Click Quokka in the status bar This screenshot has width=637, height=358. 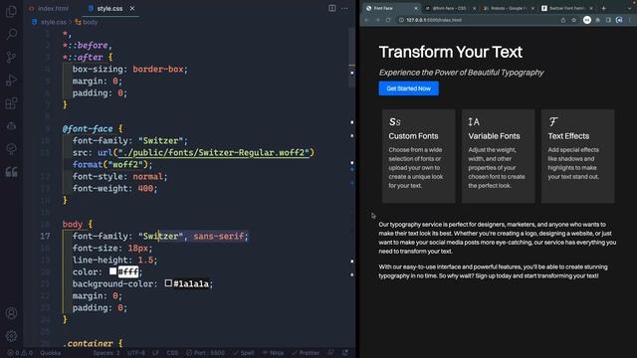(x=50, y=353)
